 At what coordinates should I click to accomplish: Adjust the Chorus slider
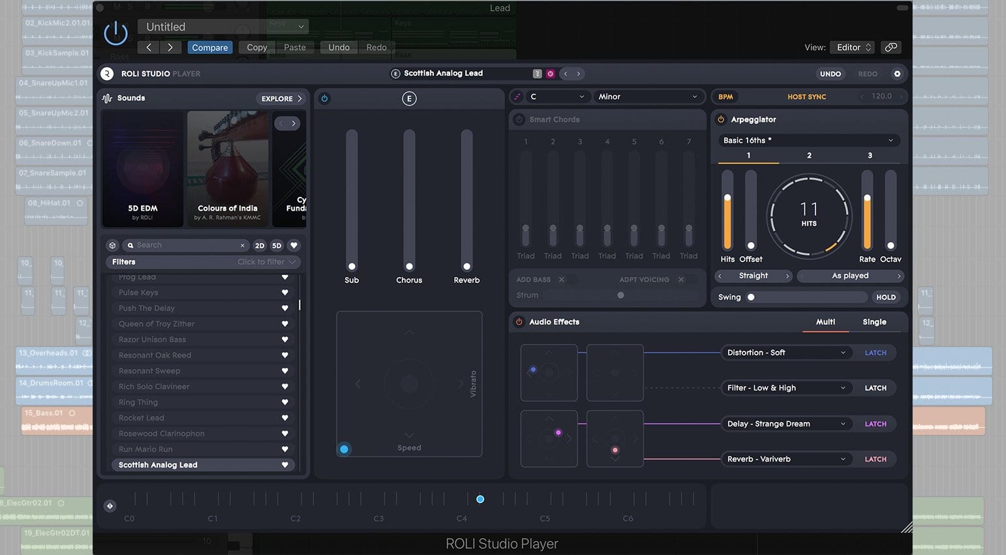409,200
